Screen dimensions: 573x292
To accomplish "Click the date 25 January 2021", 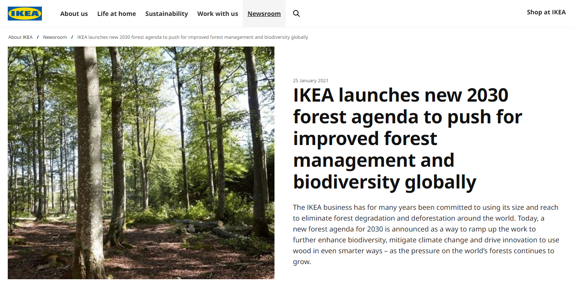I will click(311, 81).
